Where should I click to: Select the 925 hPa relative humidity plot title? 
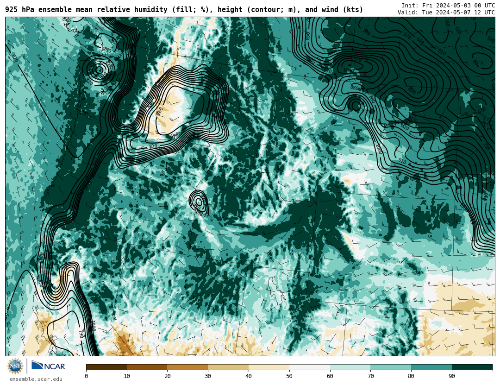click(184, 10)
